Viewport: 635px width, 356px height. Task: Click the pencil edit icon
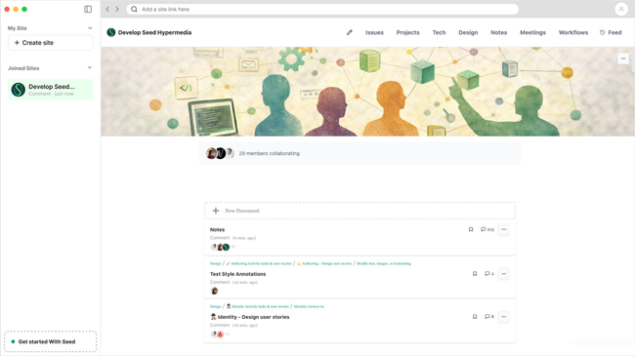coord(350,32)
